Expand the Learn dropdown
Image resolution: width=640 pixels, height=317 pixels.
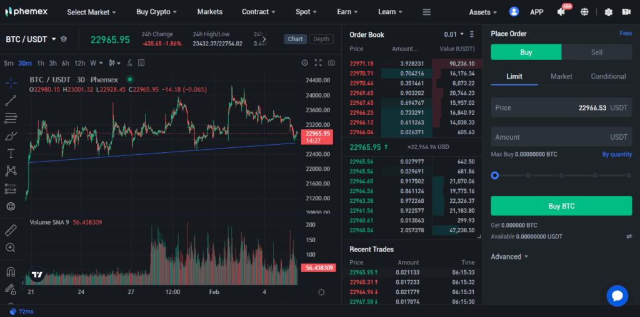click(x=390, y=12)
